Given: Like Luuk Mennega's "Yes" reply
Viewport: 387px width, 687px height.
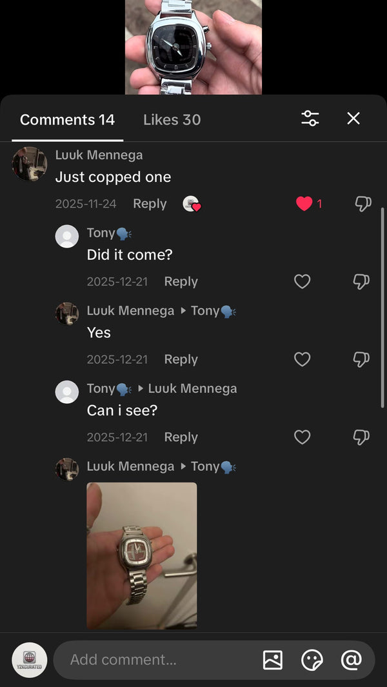Looking at the screenshot, I should point(302,359).
